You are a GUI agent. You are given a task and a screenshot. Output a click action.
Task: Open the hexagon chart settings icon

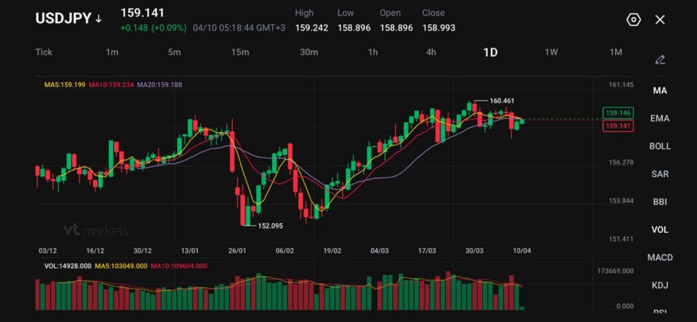633,20
